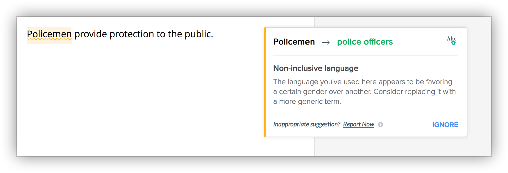
Task: Click the underlined word Policemen in the editor
Action: point(49,34)
